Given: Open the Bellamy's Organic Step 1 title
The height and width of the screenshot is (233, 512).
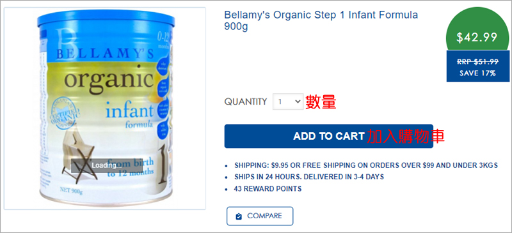Looking at the screenshot, I should [321, 21].
